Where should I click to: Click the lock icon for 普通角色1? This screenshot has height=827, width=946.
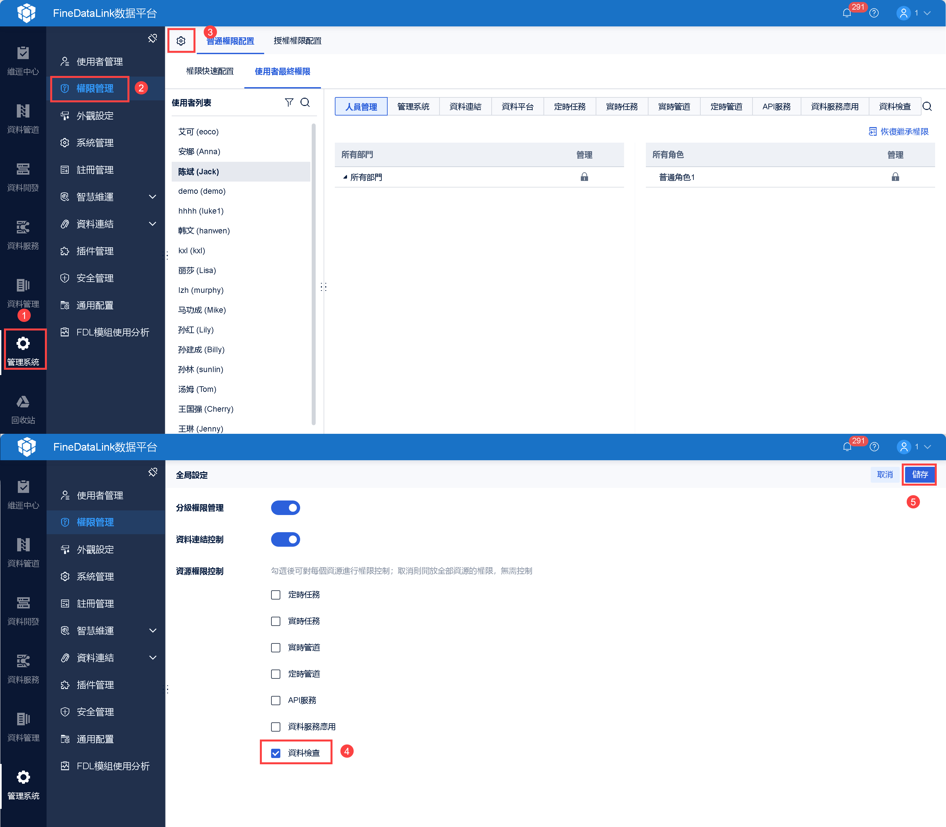(x=895, y=177)
